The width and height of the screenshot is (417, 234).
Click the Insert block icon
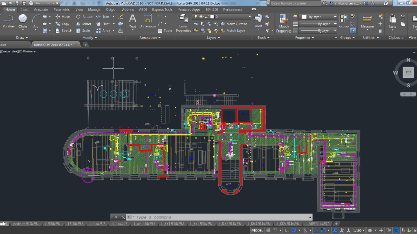(258, 21)
